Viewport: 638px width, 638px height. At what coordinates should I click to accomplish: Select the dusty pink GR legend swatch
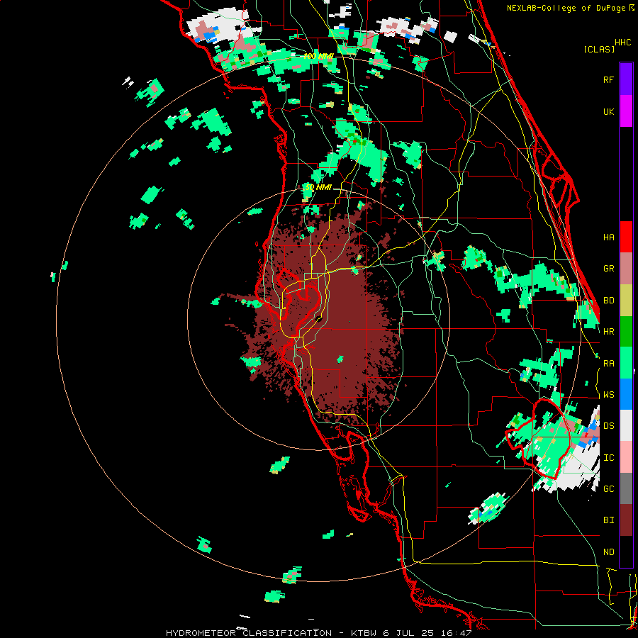[626, 269]
